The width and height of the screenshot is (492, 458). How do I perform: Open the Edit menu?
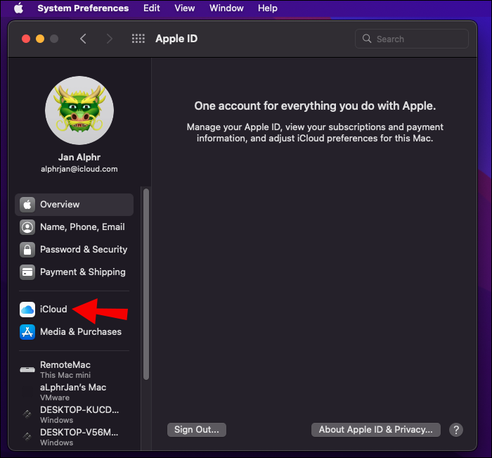[x=151, y=8]
